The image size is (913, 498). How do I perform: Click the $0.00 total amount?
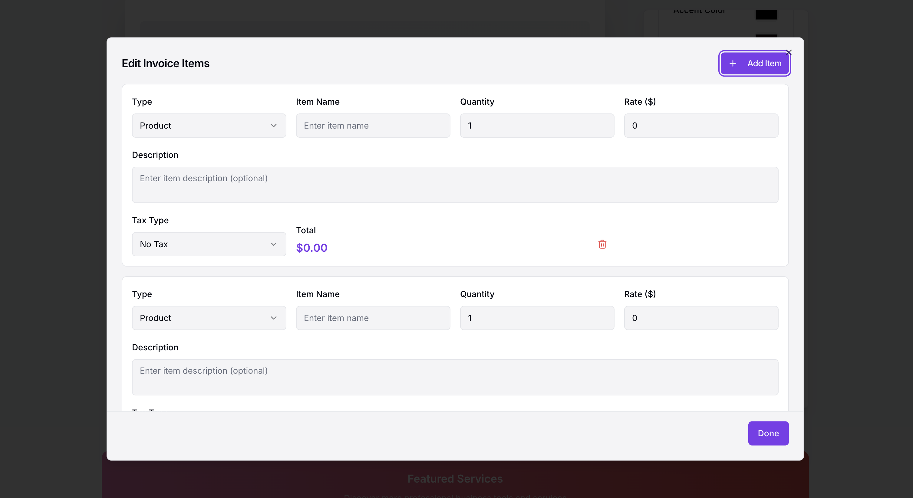click(311, 247)
